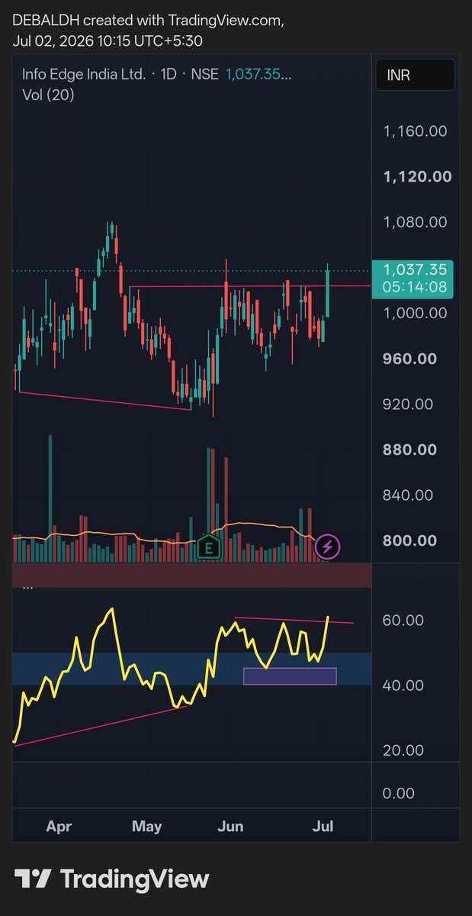The image size is (472, 916).
Task: Select the 920.00 price axis label
Action: click(409, 404)
